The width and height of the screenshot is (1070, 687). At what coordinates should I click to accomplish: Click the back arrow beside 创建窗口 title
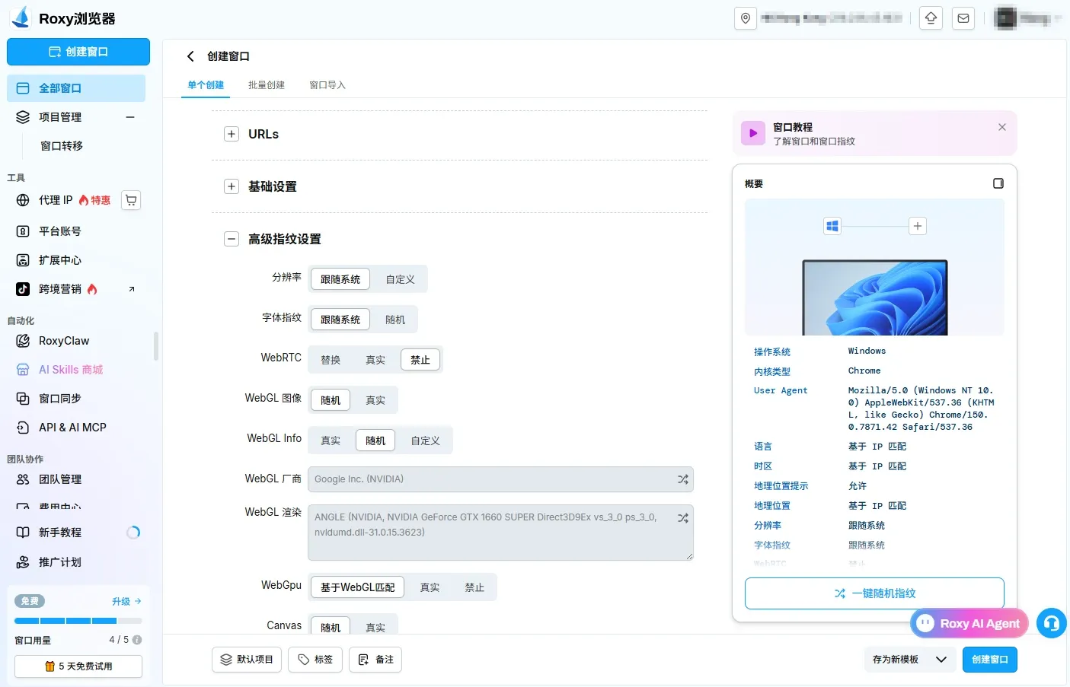point(190,56)
